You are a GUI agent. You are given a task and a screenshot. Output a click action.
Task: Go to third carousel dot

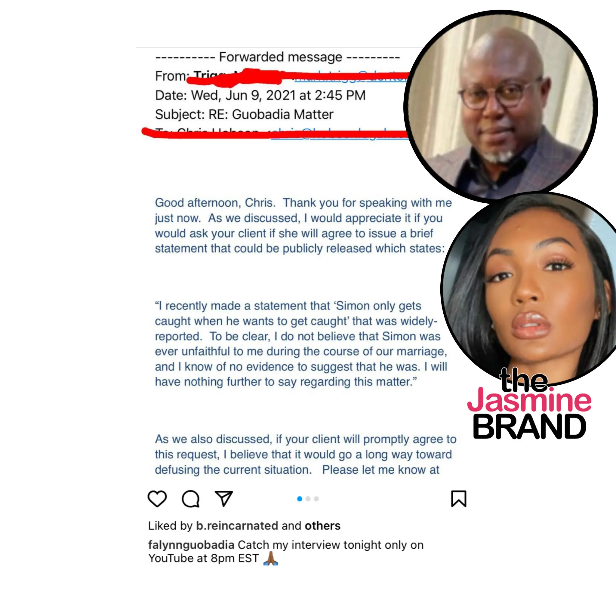coord(316,499)
